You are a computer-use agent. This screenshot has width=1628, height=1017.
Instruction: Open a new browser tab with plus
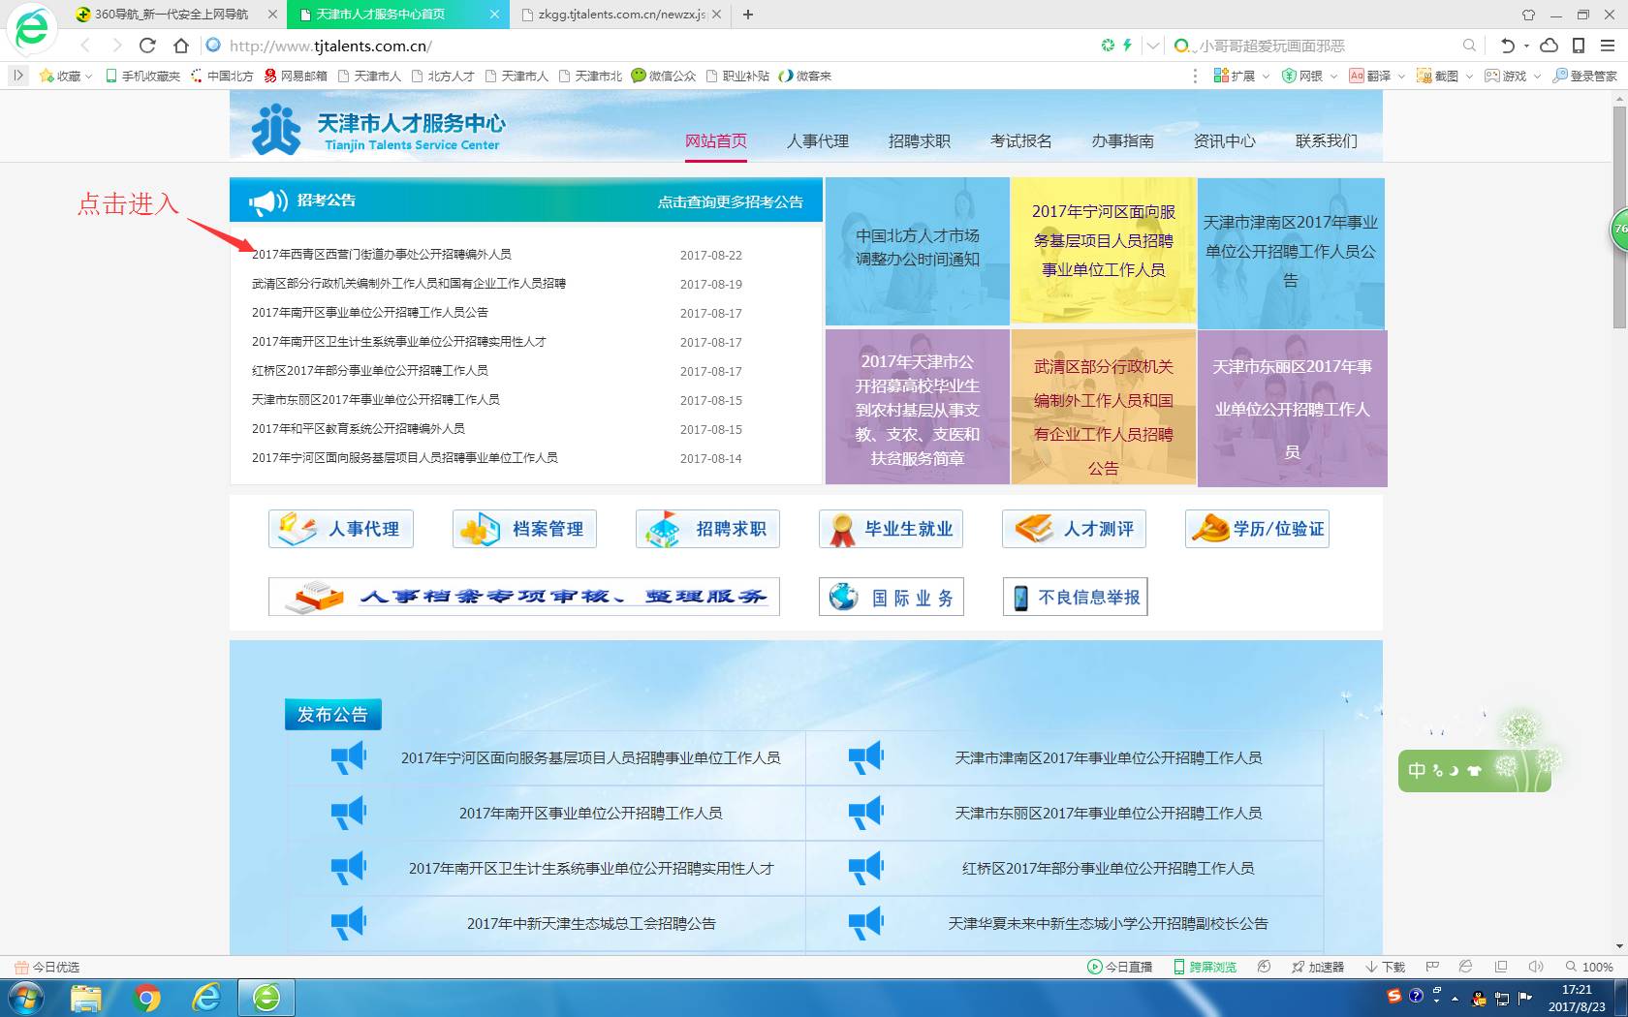[748, 15]
